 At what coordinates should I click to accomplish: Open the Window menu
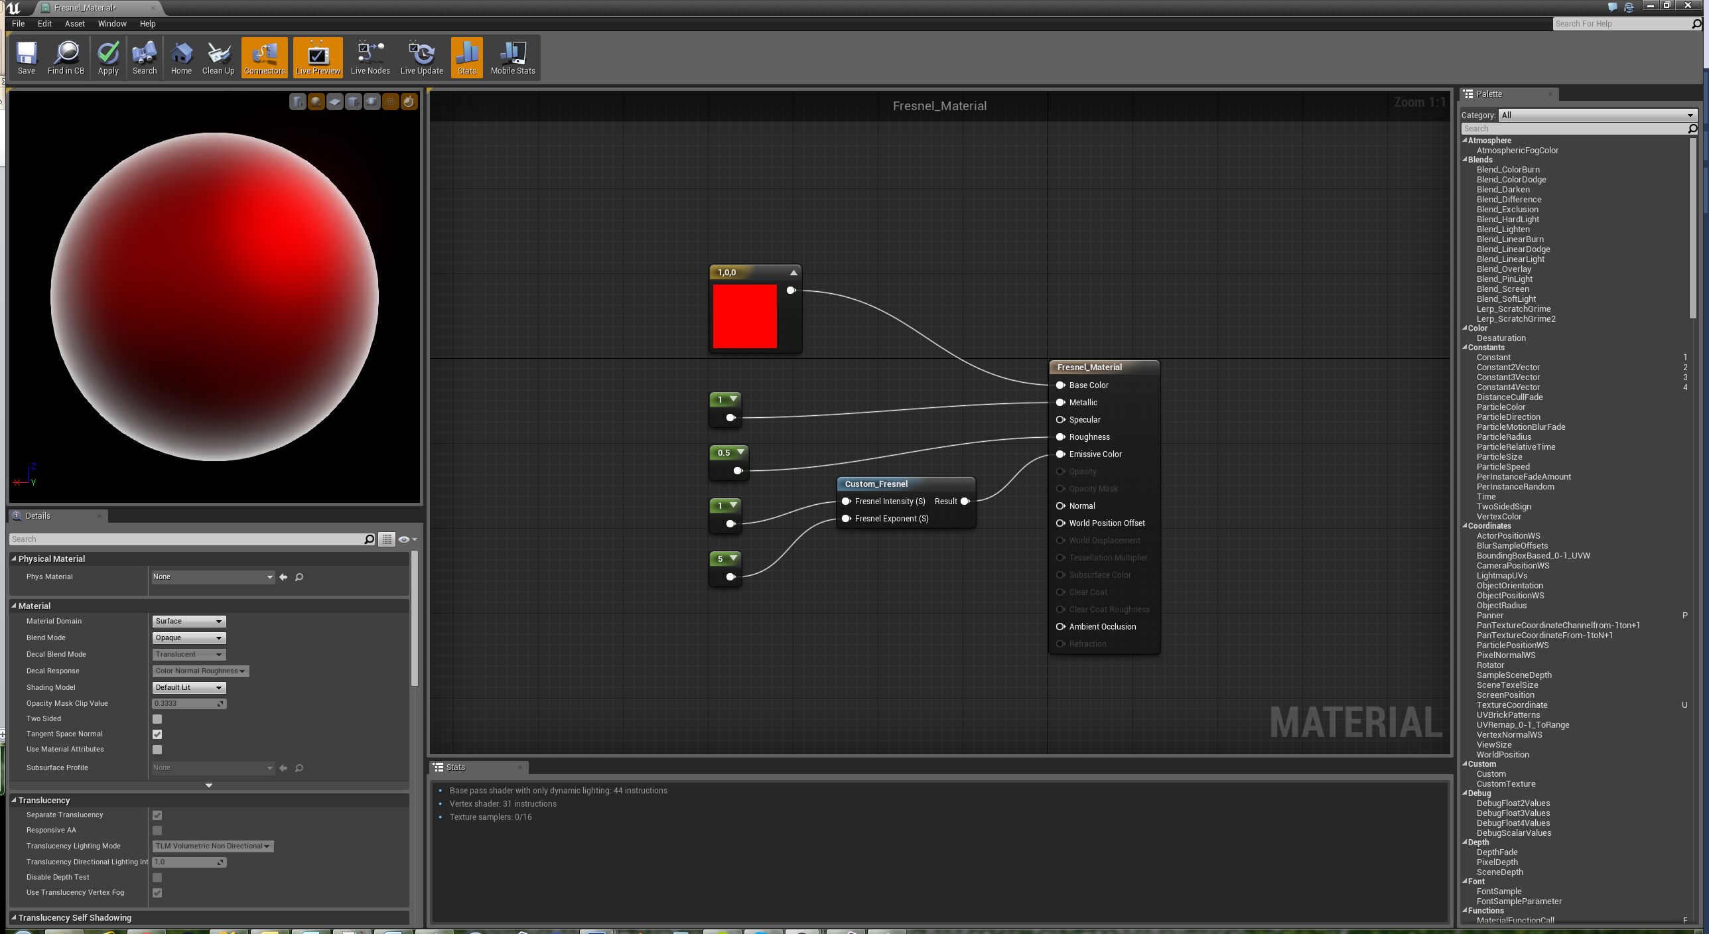click(x=112, y=23)
